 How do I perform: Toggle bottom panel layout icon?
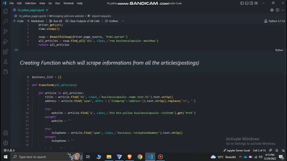247,3
